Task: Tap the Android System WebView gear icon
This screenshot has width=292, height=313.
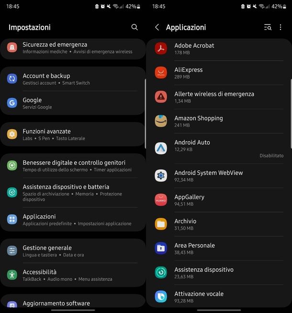Action: click(x=161, y=176)
